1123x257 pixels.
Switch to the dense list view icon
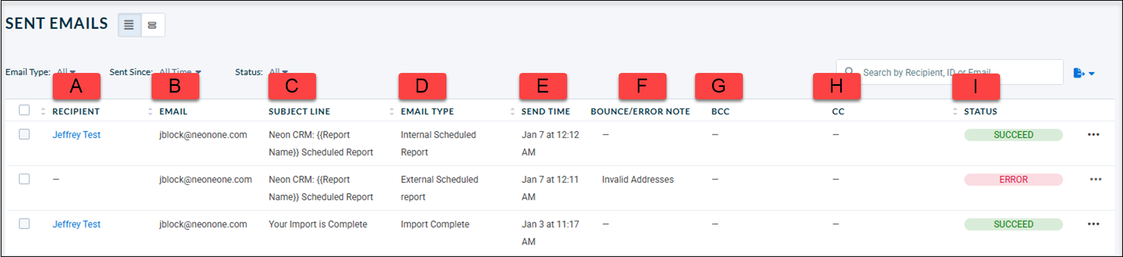(x=129, y=25)
